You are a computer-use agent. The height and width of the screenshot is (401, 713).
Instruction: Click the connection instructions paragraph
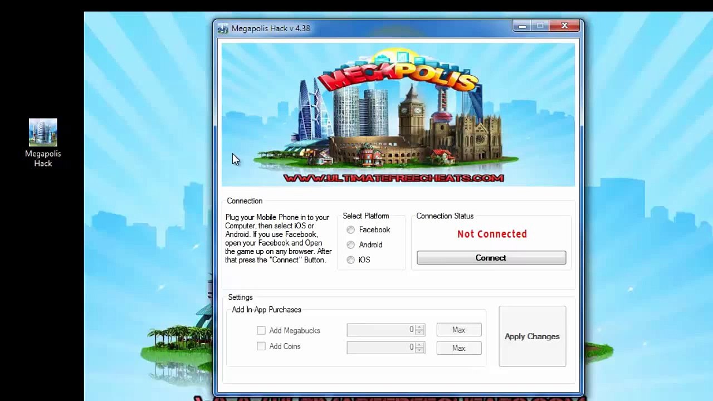pyautogui.click(x=279, y=239)
